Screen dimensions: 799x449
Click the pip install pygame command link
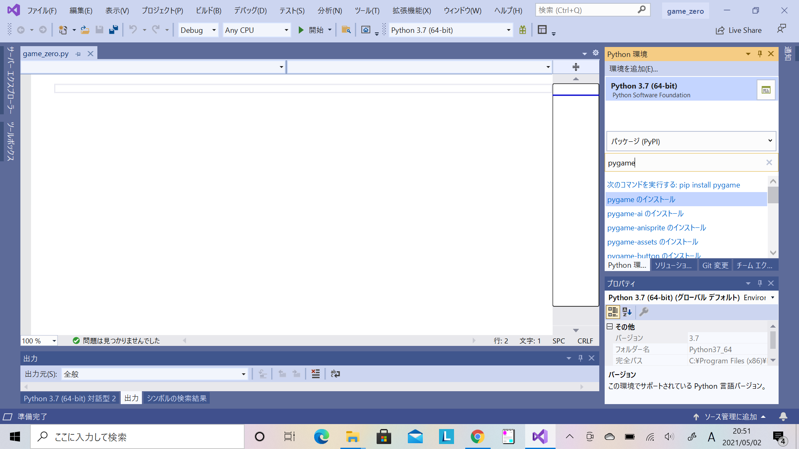point(673,185)
